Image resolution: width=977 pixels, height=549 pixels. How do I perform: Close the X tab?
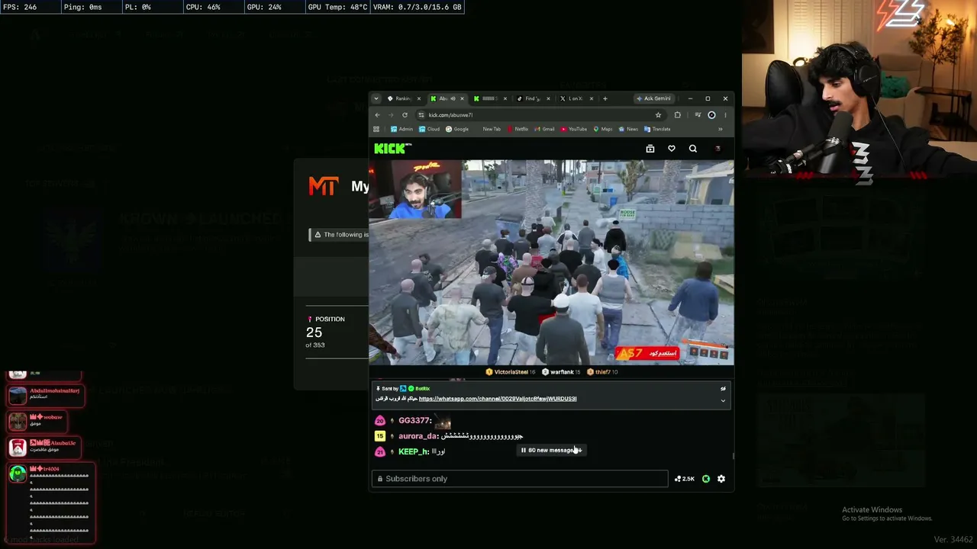pos(591,98)
